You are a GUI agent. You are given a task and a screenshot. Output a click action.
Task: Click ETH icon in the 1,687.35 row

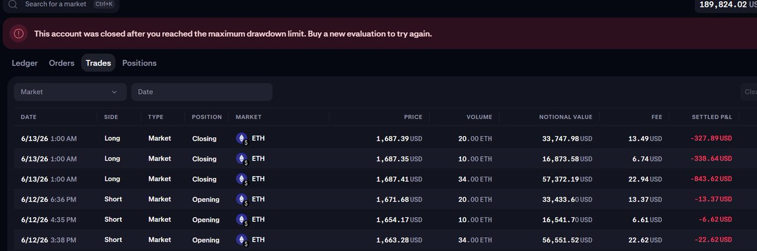tap(242, 159)
